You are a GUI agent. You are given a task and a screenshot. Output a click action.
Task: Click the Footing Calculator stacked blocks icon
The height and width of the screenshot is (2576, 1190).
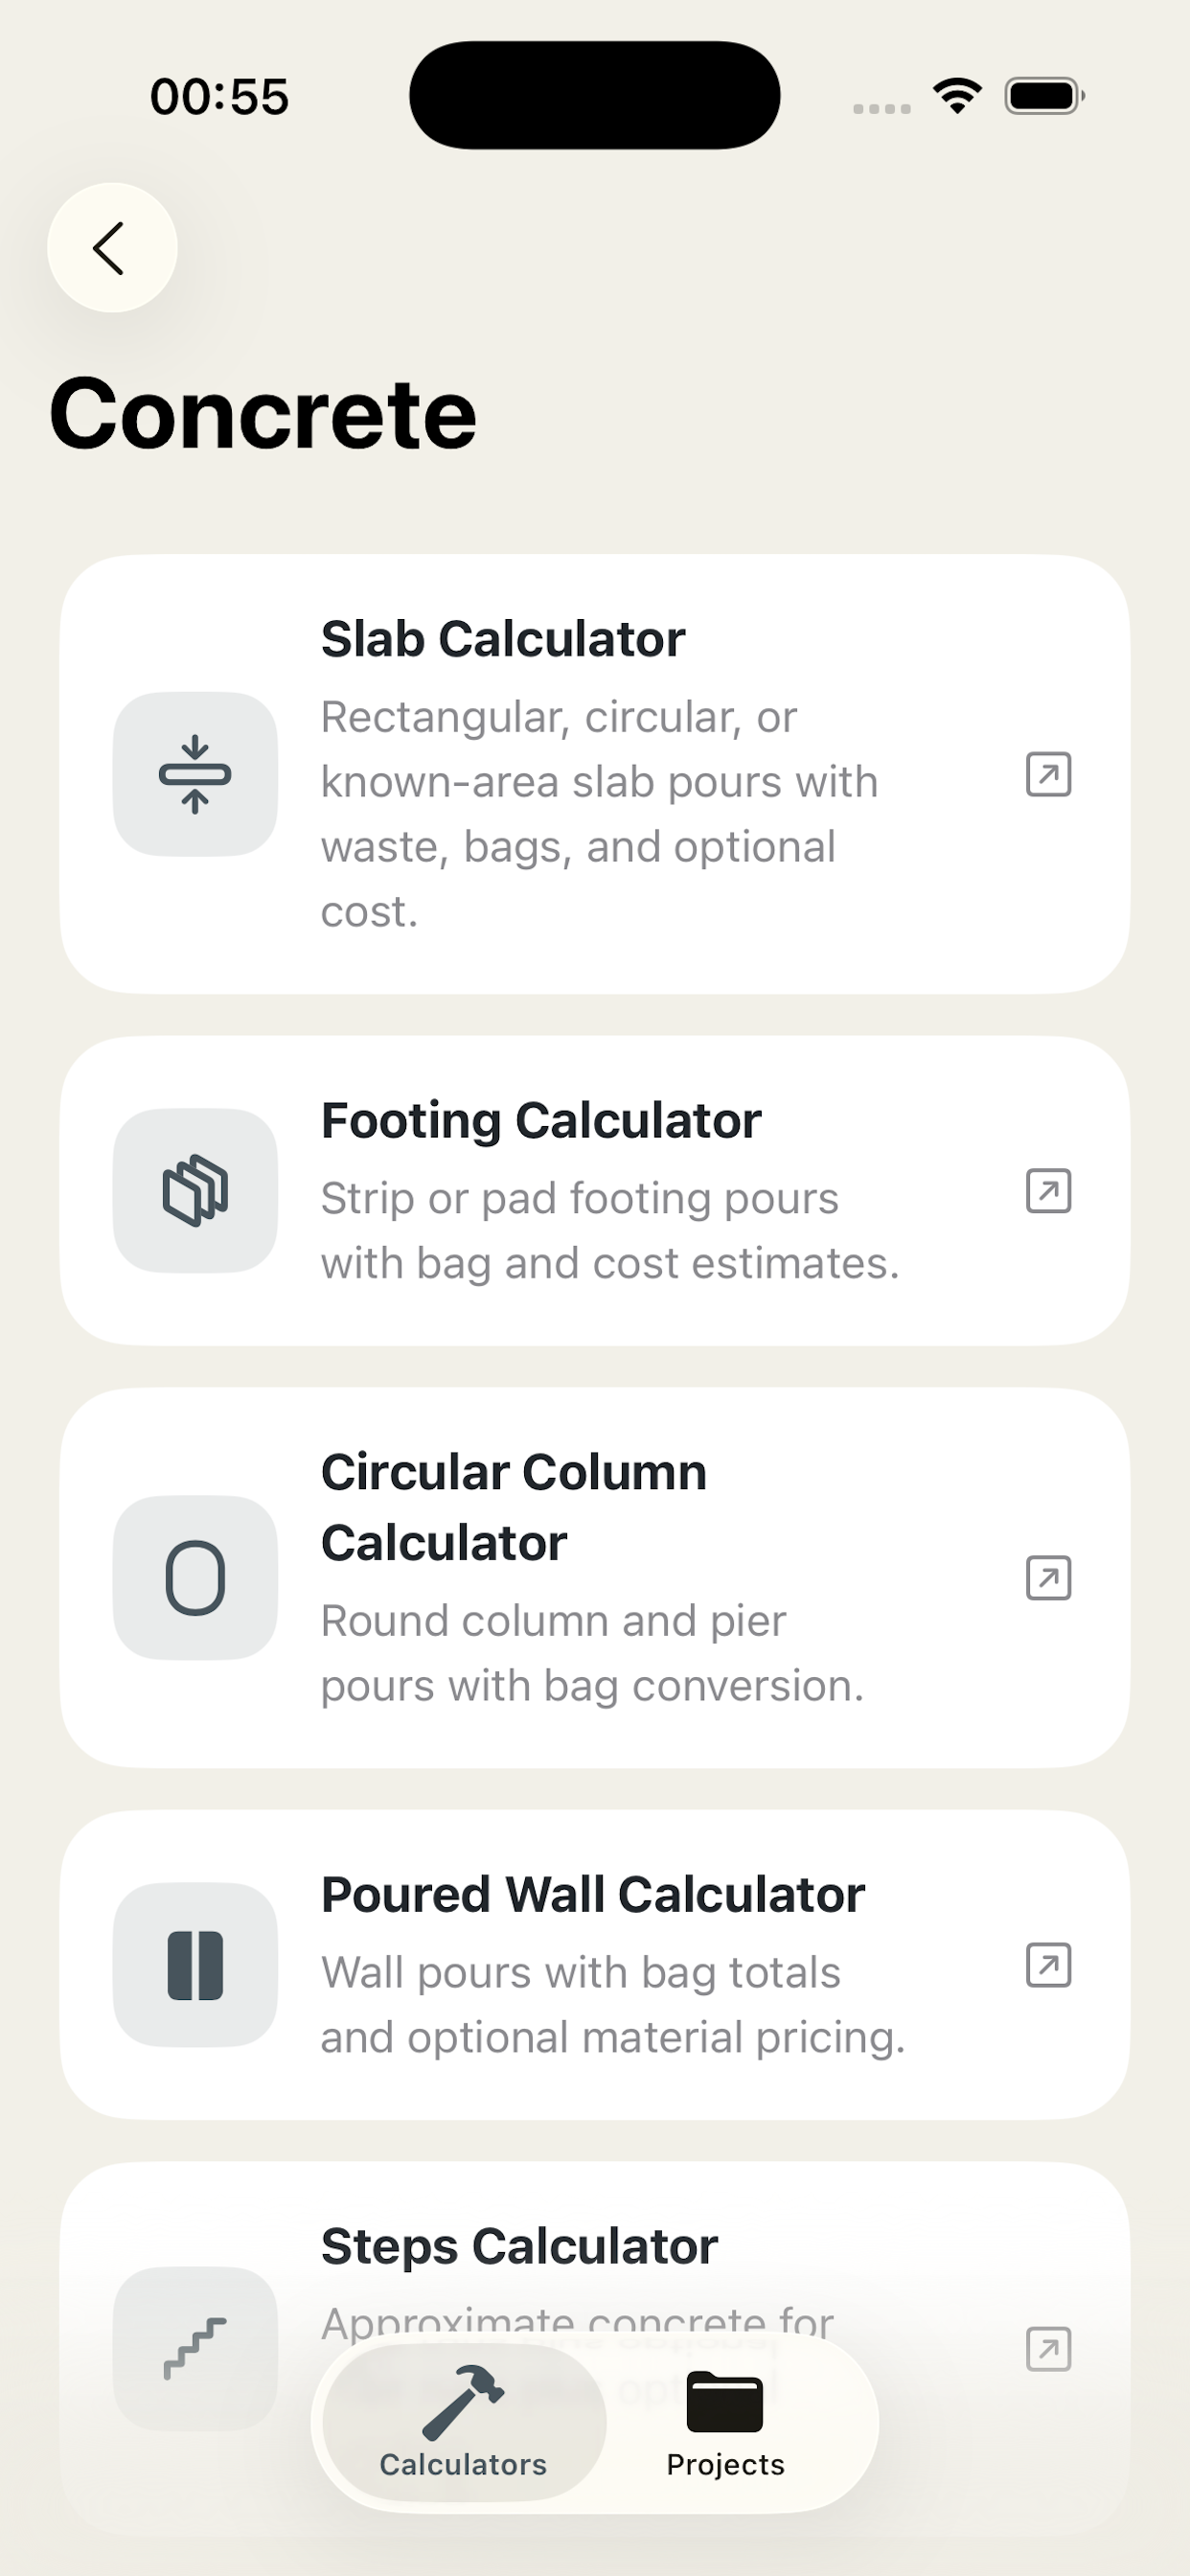click(195, 1190)
